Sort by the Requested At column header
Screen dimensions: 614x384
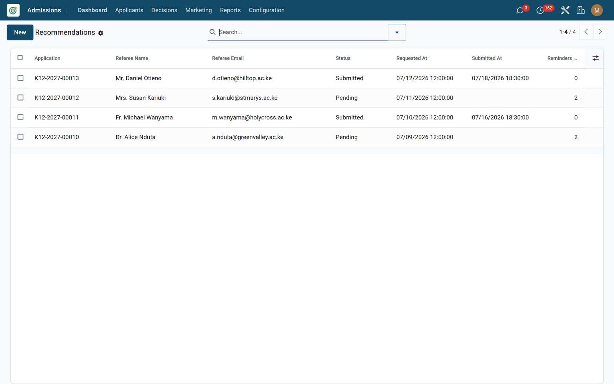pyautogui.click(x=412, y=58)
